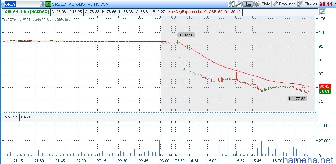Open chart settings with the wrench icon
The image size is (336, 164).
click(x=238, y=4)
